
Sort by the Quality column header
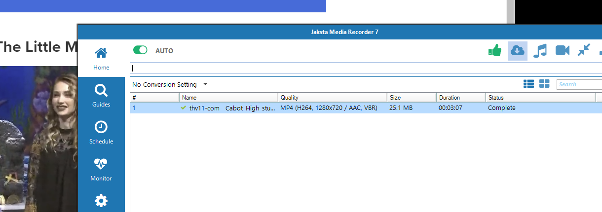click(332, 98)
